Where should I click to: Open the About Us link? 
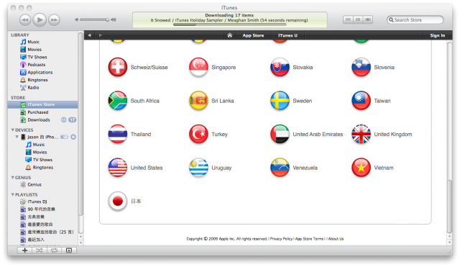(x=336, y=239)
